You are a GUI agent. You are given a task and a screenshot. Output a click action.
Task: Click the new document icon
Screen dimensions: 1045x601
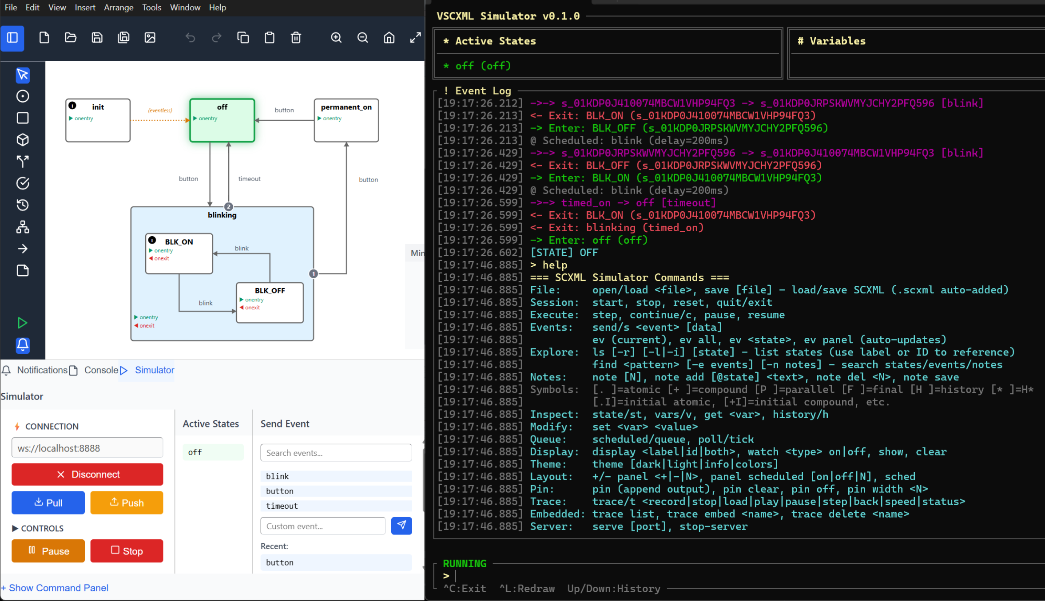[44, 38]
